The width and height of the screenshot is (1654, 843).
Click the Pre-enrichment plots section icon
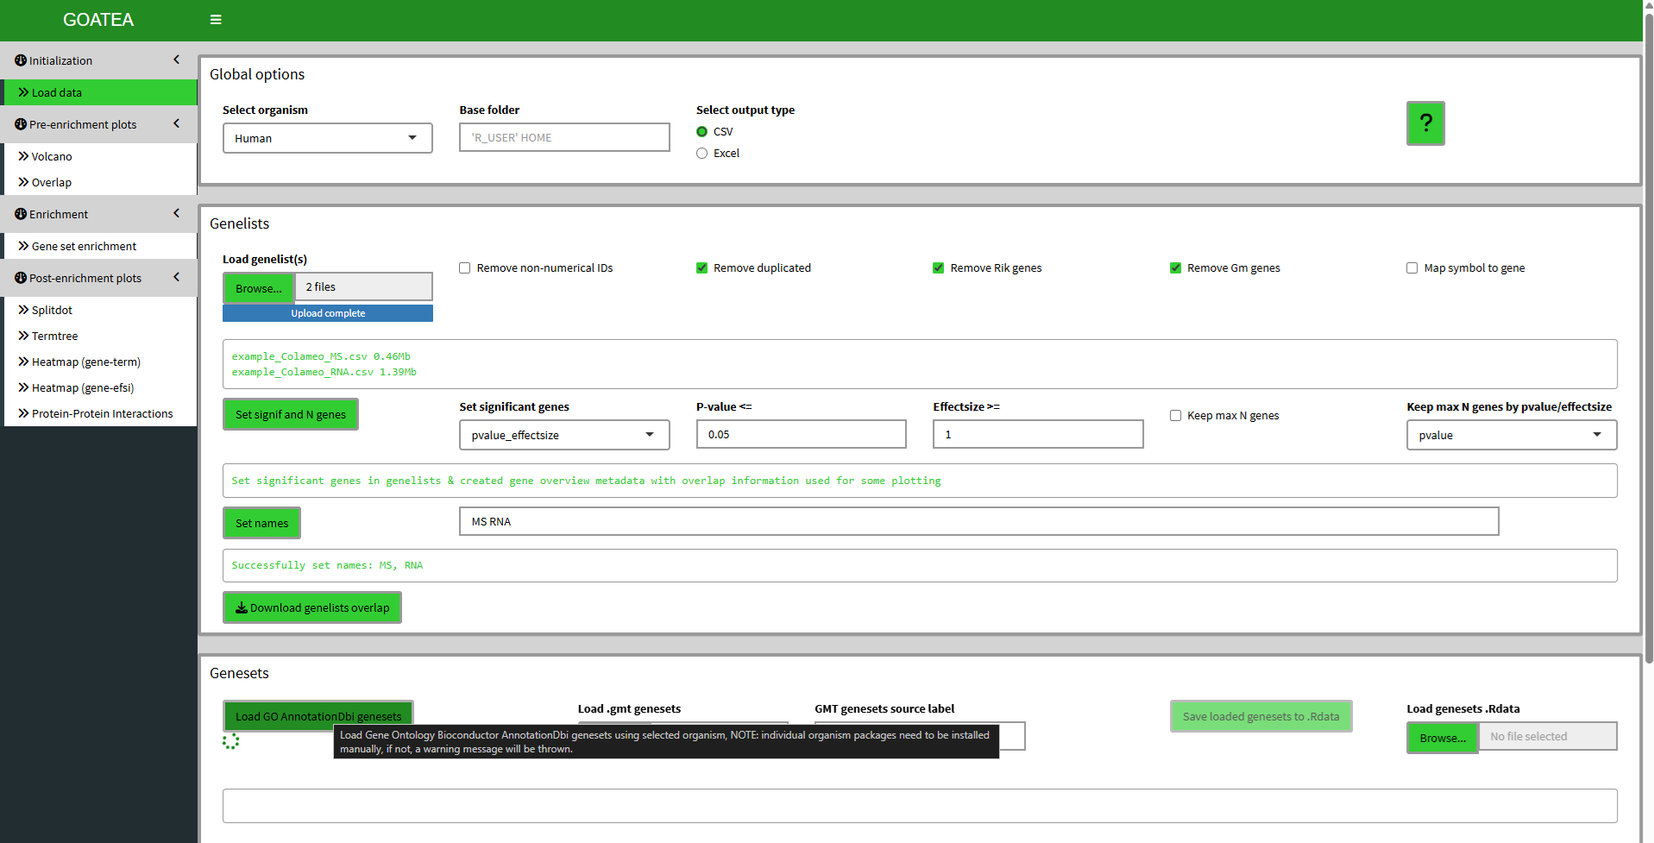pyautogui.click(x=21, y=124)
